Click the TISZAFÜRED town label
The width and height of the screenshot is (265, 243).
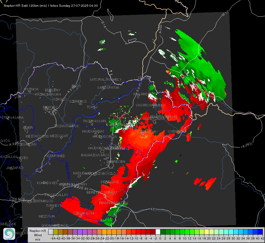click(55, 156)
